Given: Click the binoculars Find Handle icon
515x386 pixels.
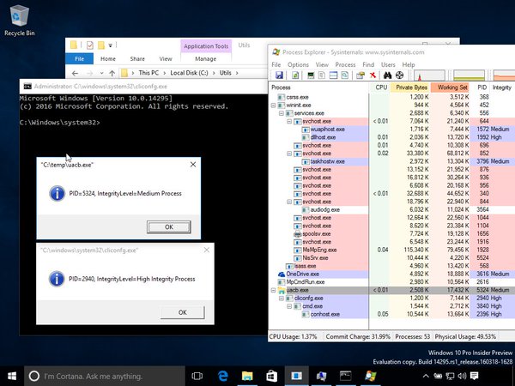Looking at the screenshot, I should click(388, 75).
